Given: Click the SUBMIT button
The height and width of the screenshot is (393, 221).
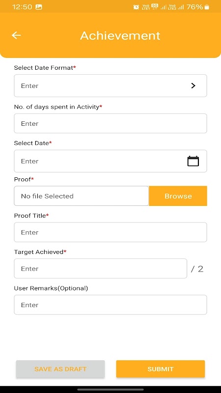Looking at the screenshot, I should coord(161,369).
